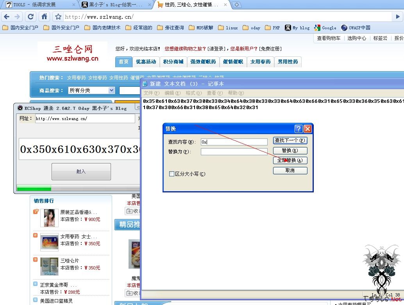Bookmark page with star icon
This screenshot has height=305, width=404.
pyautogui.click(x=58, y=17)
